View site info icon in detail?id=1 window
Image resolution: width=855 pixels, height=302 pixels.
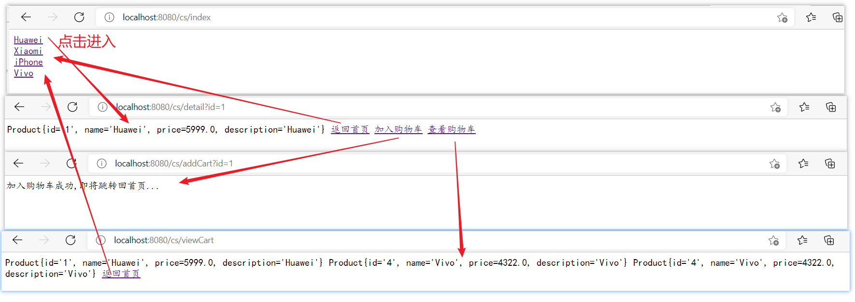tap(102, 107)
